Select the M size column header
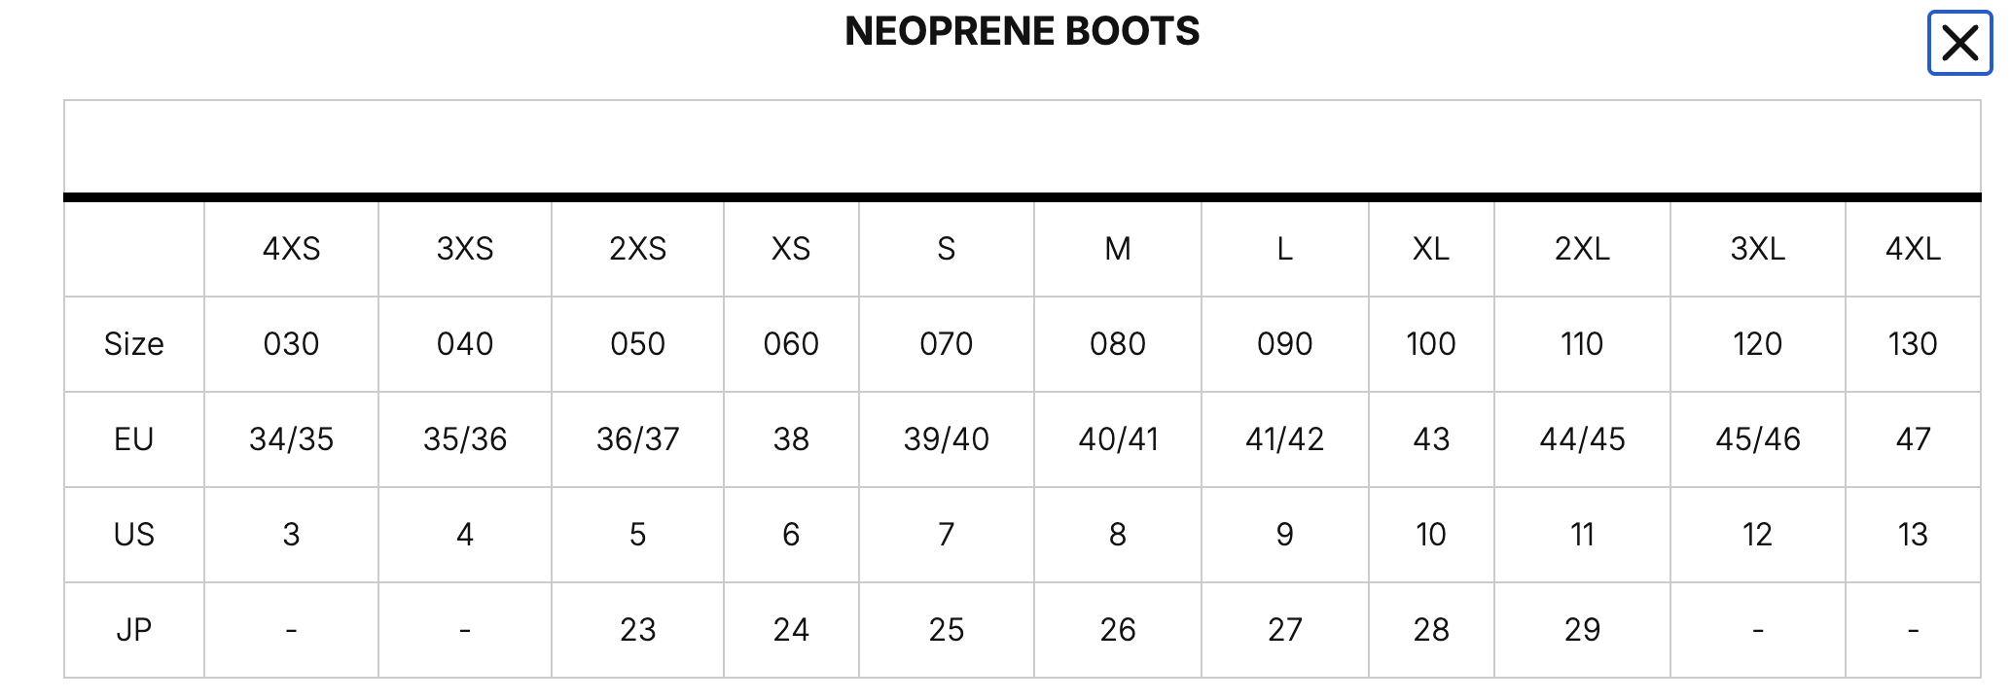2010x700 pixels. tap(1118, 249)
